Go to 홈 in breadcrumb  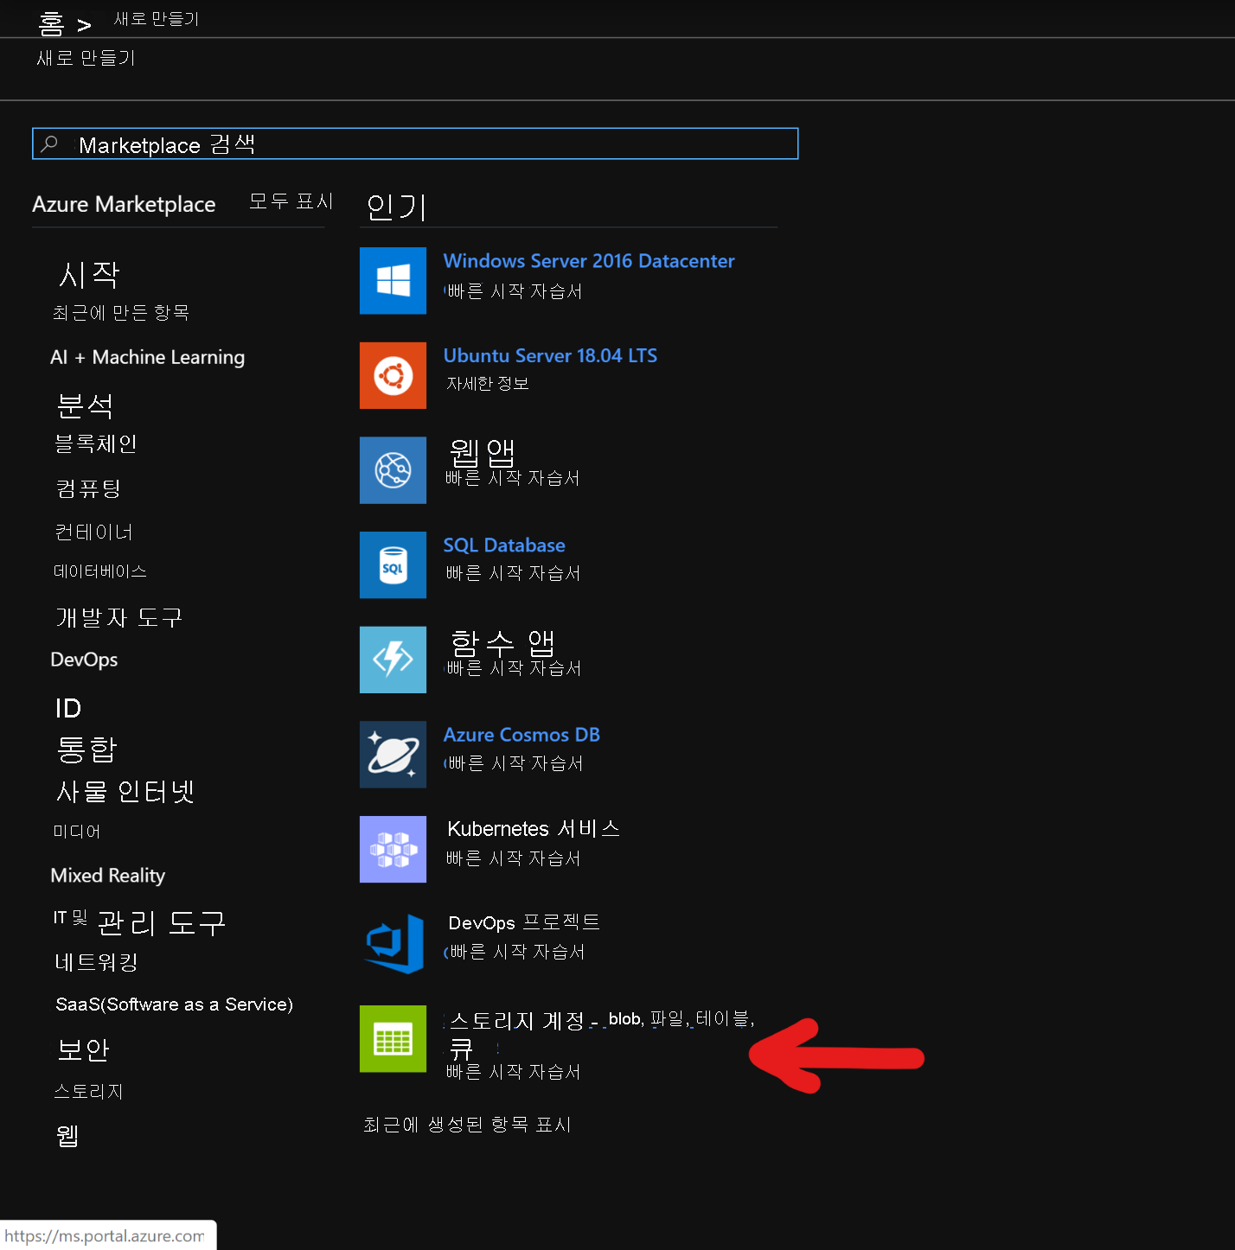pos(52,24)
